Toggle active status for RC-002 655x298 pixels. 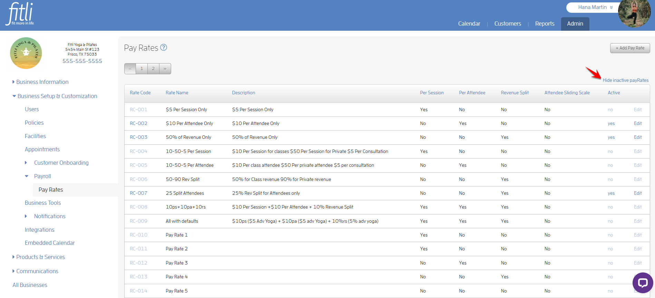(x=611, y=124)
